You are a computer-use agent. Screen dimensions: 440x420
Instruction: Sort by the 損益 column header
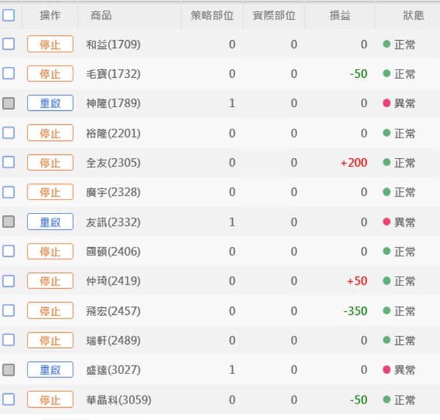[x=340, y=15]
